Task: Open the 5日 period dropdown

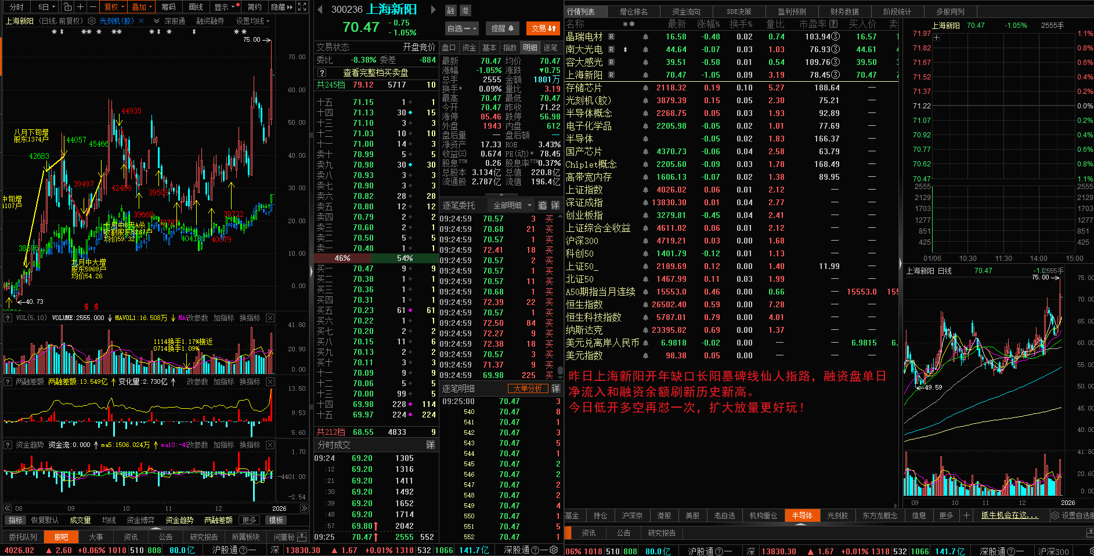Action: (x=46, y=7)
